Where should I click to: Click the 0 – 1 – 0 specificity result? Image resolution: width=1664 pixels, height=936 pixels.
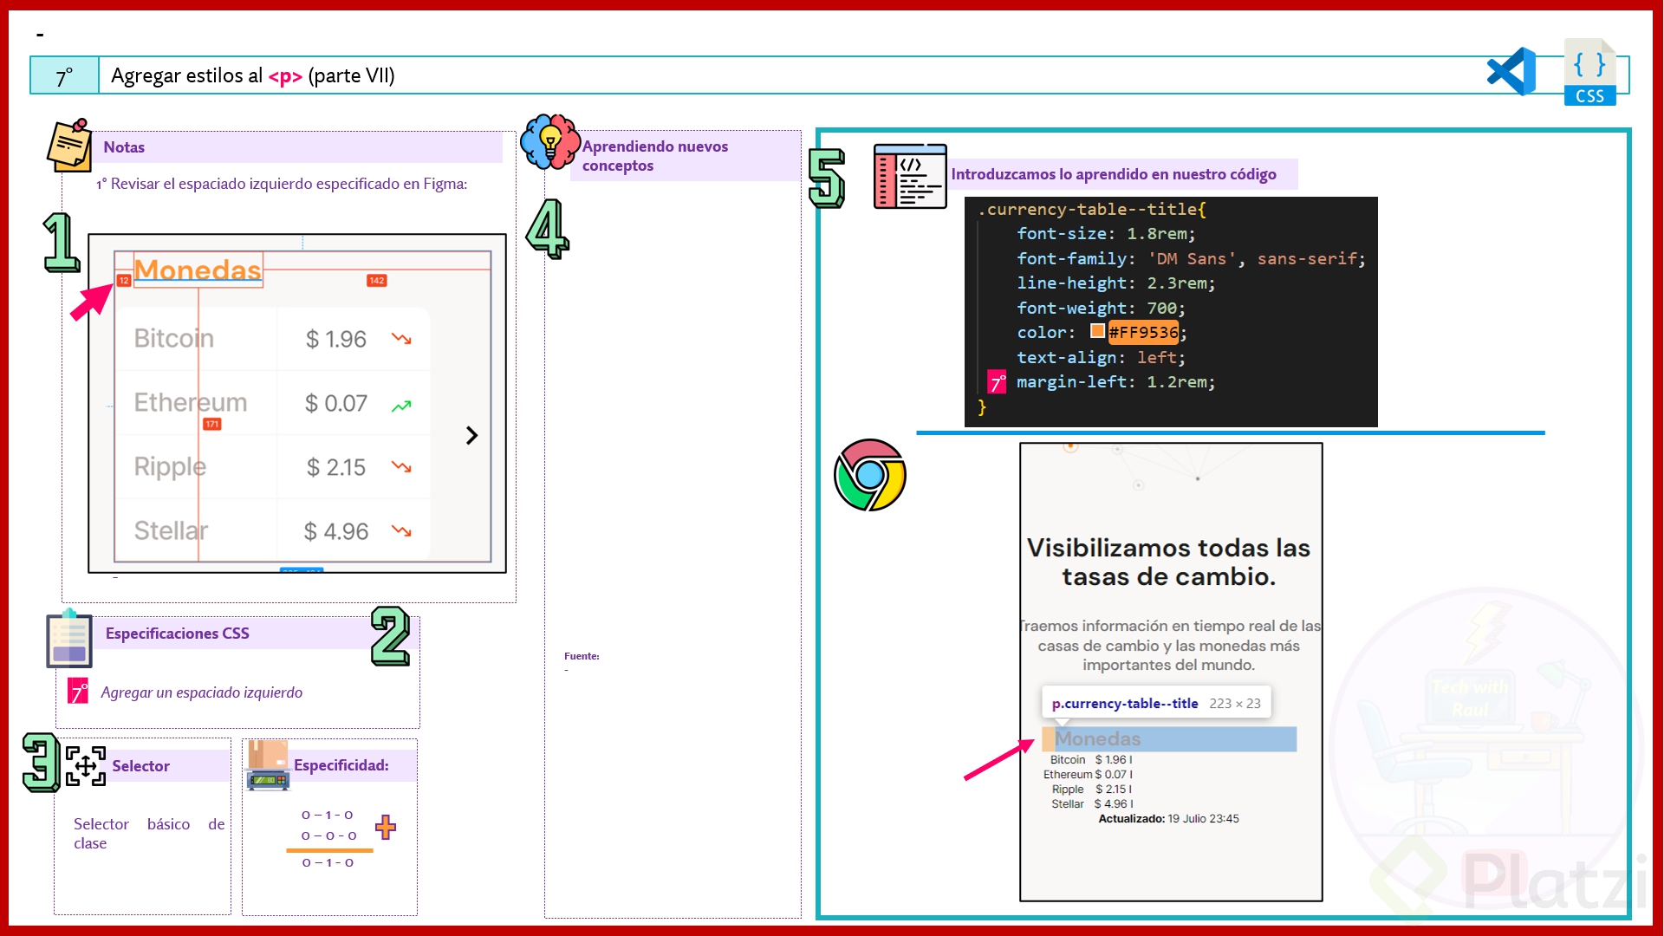coord(328,862)
